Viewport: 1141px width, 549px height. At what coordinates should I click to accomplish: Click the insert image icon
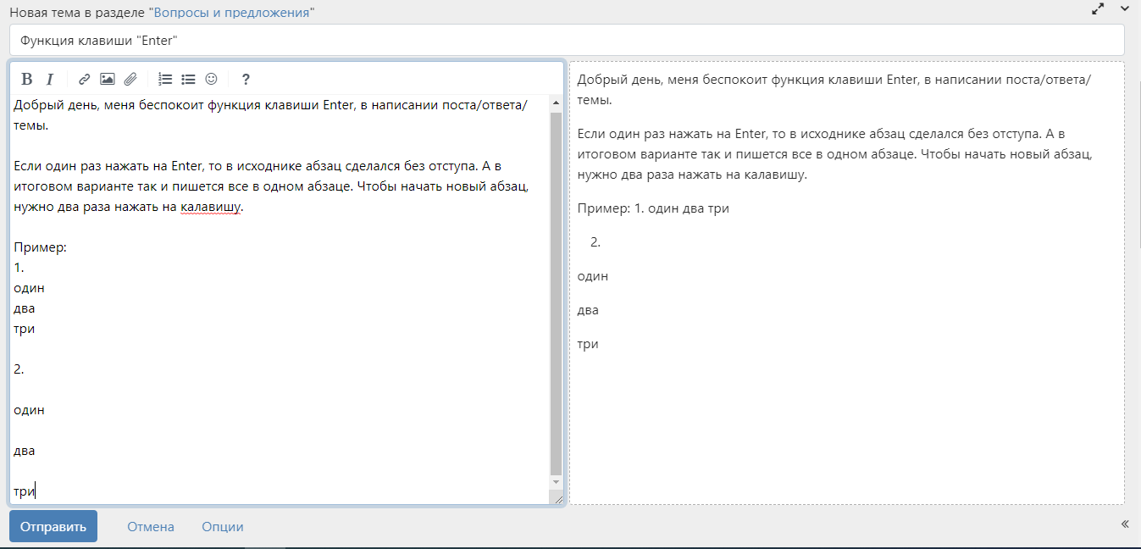tap(107, 80)
